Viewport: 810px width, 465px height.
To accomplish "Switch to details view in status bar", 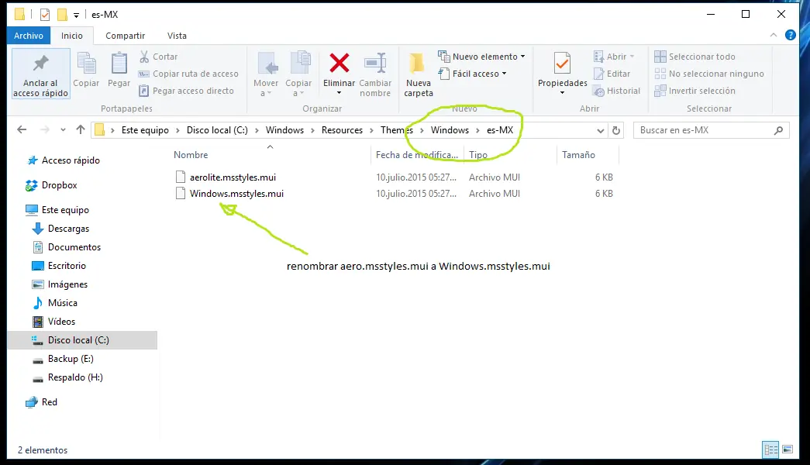I will [770, 449].
